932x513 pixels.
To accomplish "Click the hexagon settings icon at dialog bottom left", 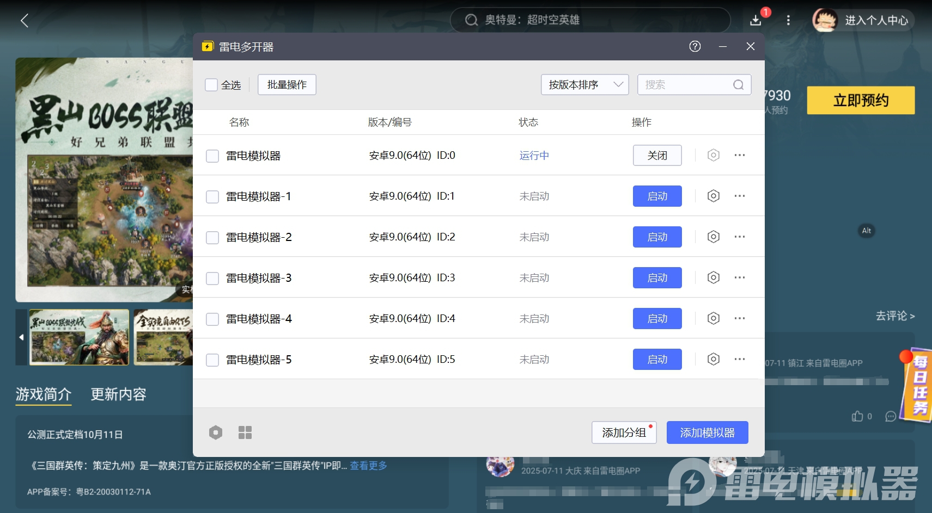I will 216,432.
